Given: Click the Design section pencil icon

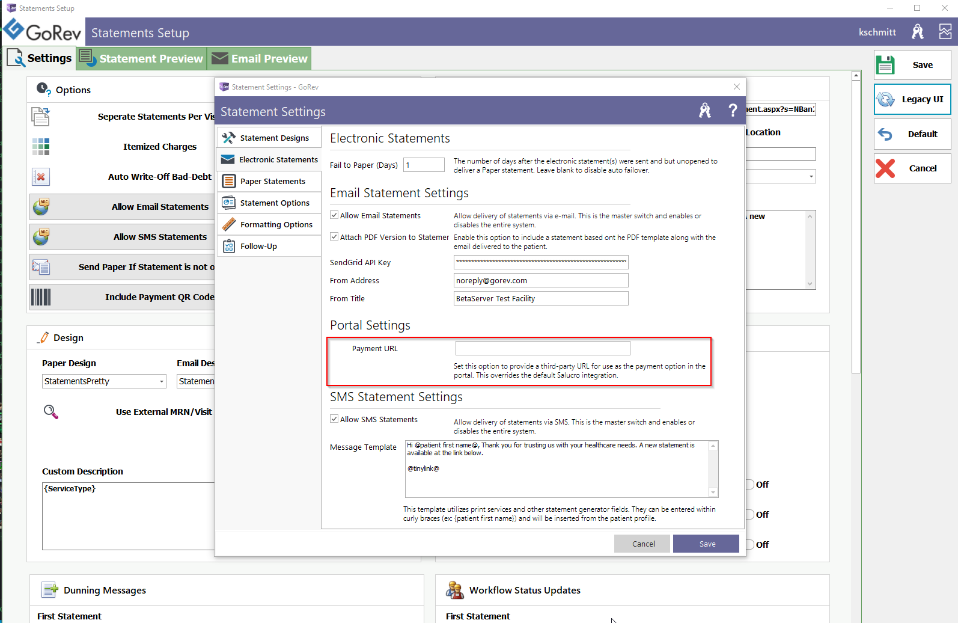Looking at the screenshot, I should pyautogui.click(x=43, y=337).
